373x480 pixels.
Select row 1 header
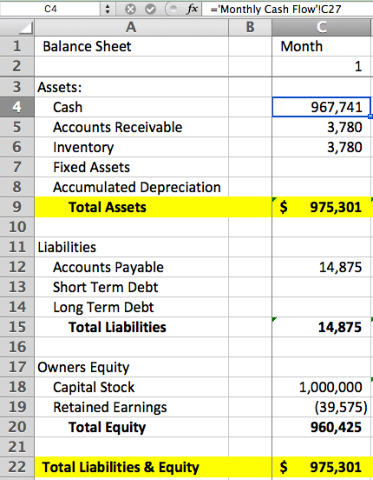[16, 46]
